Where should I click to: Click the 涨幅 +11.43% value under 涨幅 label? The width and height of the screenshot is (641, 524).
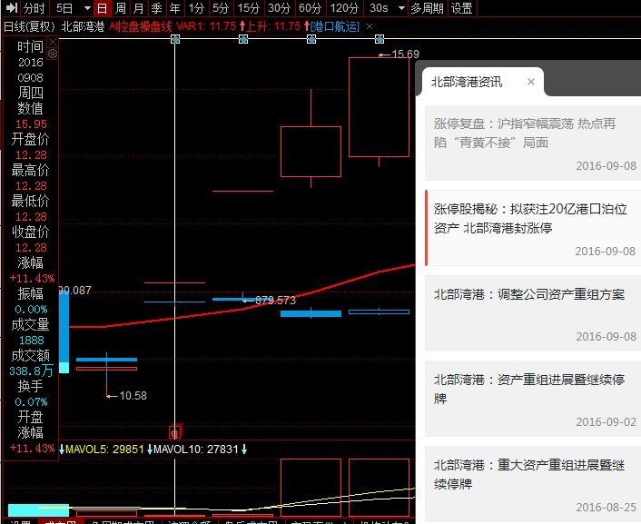[x=32, y=279]
